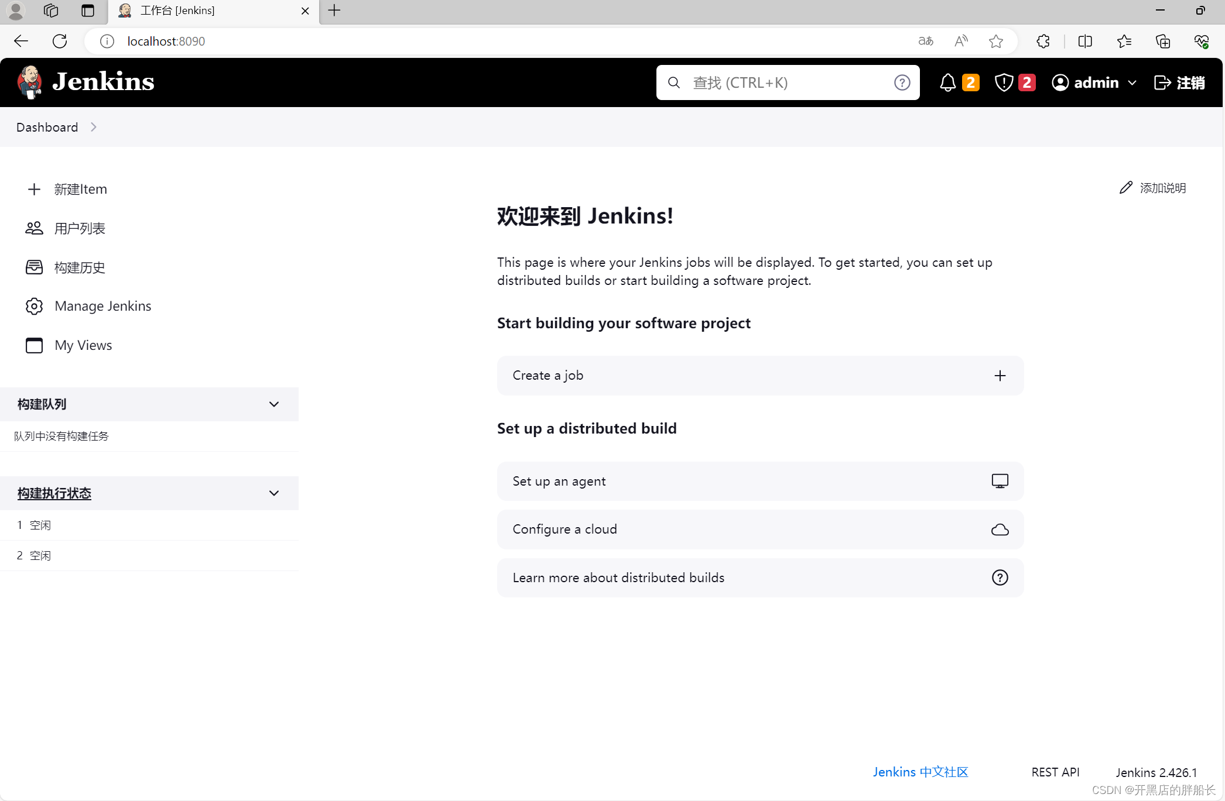
Task: Open search help question mark icon
Action: coord(902,82)
